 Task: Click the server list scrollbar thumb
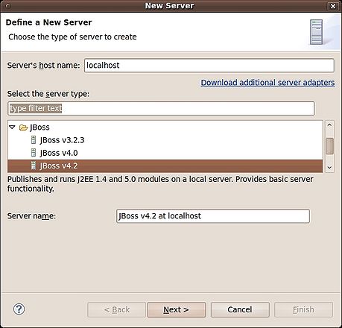point(329,146)
